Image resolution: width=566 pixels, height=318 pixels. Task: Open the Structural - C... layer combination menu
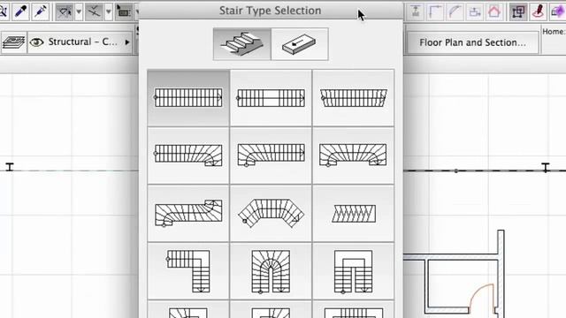coord(80,42)
